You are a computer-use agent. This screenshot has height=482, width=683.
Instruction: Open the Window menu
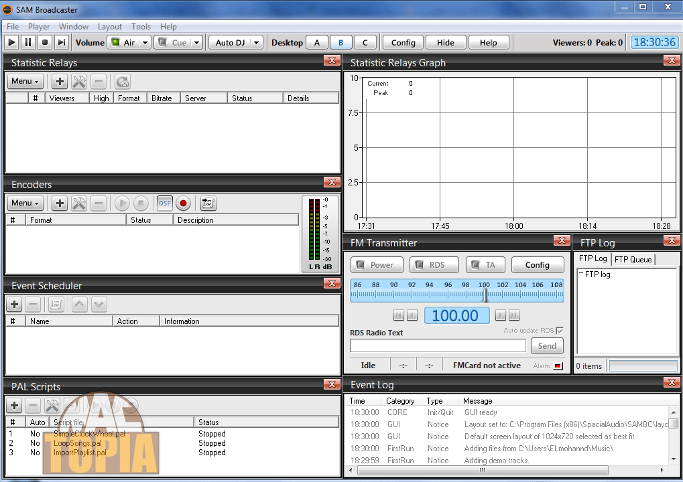pyautogui.click(x=74, y=27)
